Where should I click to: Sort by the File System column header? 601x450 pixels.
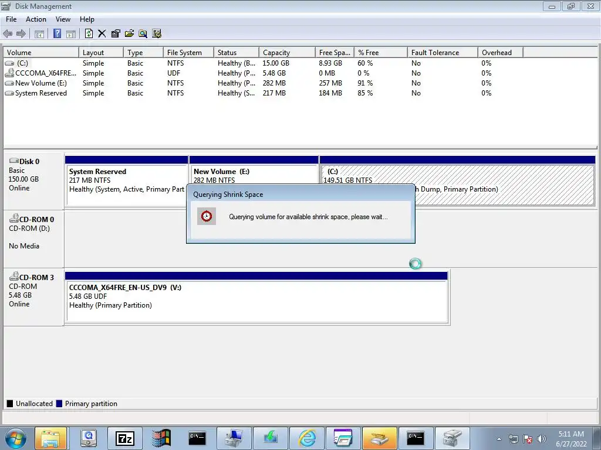(188, 52)
